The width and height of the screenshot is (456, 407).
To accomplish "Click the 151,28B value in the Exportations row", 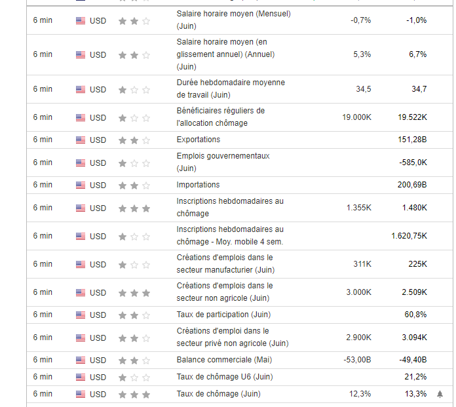I will click(x=412, y=140).
